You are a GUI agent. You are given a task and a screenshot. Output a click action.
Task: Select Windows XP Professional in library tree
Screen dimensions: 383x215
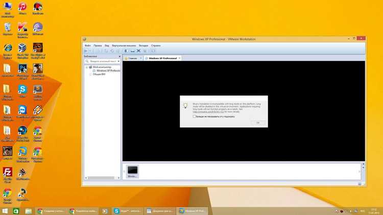[x=106, y=70]
